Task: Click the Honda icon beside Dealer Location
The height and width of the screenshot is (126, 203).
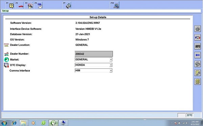Action: coord(6,45)
